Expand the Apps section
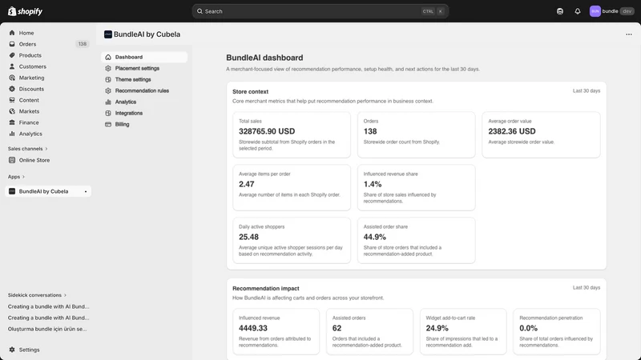This screenshot has width=641, height=360. [16, 177]
